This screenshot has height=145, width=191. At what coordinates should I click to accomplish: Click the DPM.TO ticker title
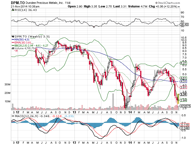tap(18, 3)
